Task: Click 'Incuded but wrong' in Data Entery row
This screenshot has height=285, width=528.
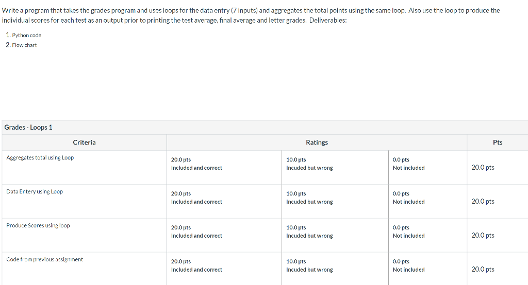Action: [309, 202]
